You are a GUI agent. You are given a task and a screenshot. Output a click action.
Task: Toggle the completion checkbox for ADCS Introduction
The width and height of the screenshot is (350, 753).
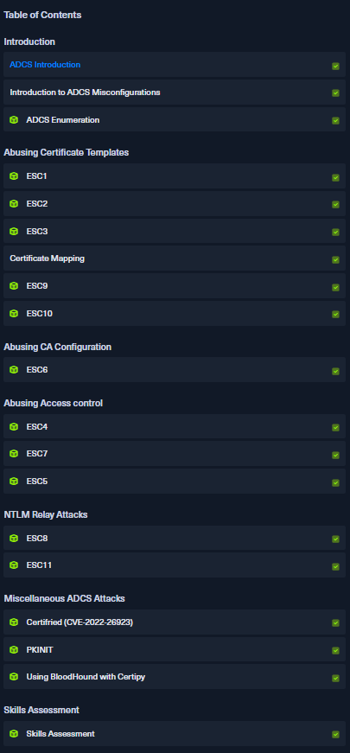pos(335,66)
